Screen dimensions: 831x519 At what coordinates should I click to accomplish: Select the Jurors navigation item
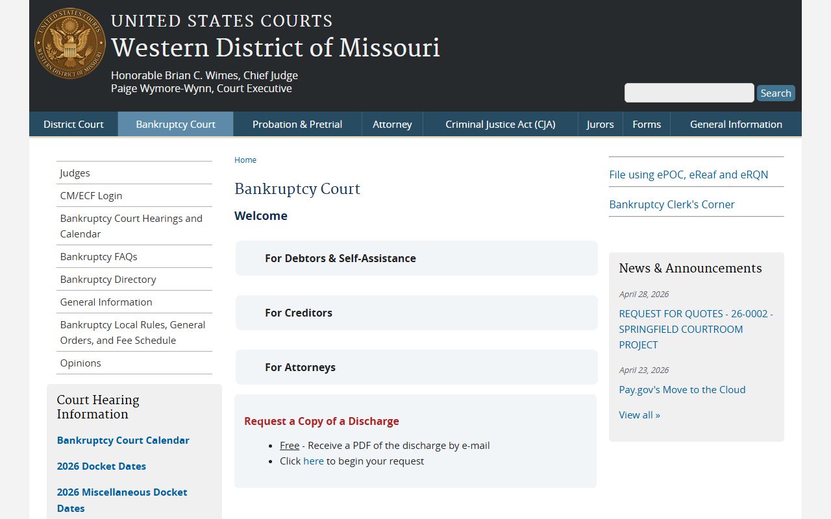point(600,124)
